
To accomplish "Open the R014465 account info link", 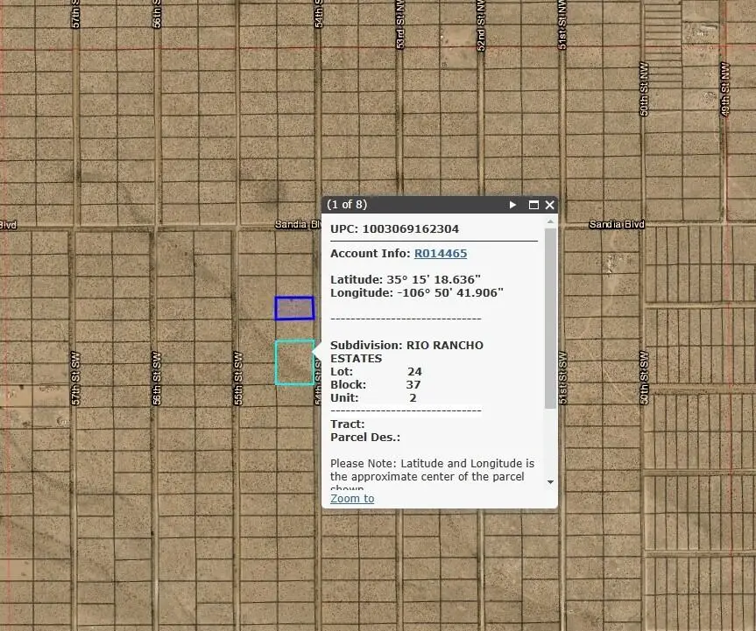I will tap(440, 253).
